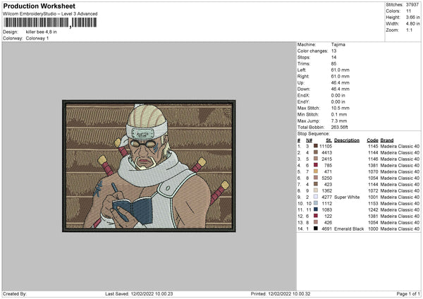Image resolution: width=423 pixels, height=299 pixels.
Task: Click the Machine value Tajima
Action: pyautogui.click(x=339, y=45)
